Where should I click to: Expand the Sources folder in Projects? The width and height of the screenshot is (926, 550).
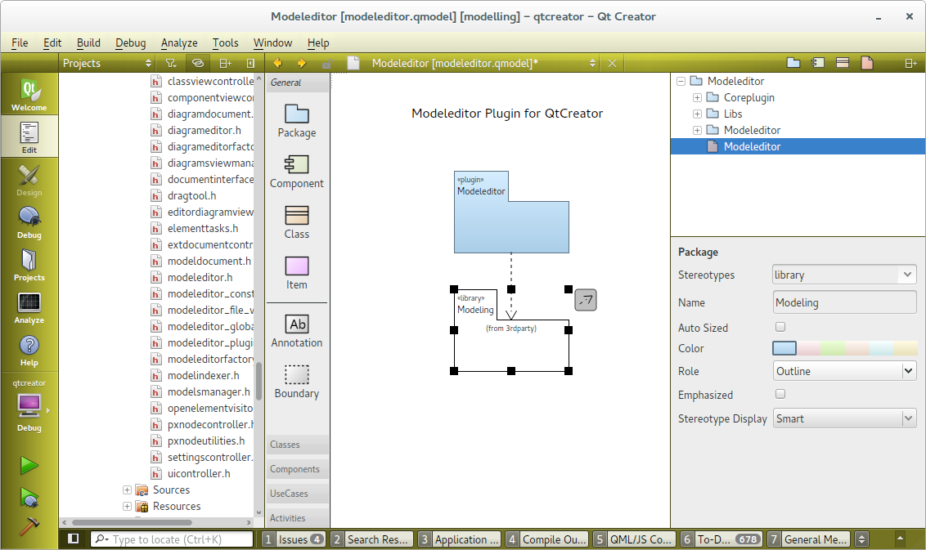coord(127,490)
